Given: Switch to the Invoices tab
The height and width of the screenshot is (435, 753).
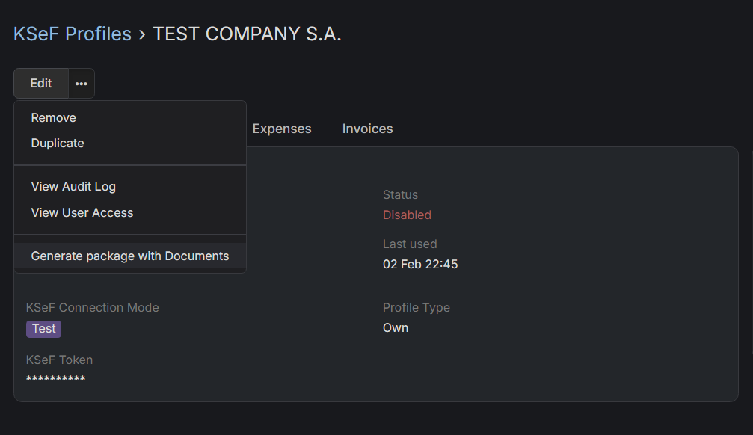Looking at the screenshot, I should click(x=367, y=129).
